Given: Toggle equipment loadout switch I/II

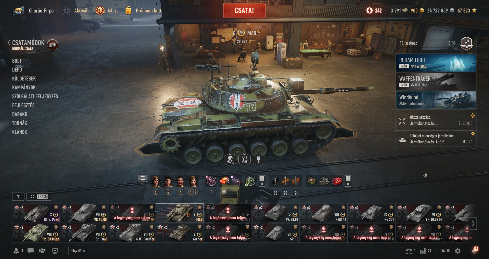Looking at the screenshot, I should coord(262,181).
